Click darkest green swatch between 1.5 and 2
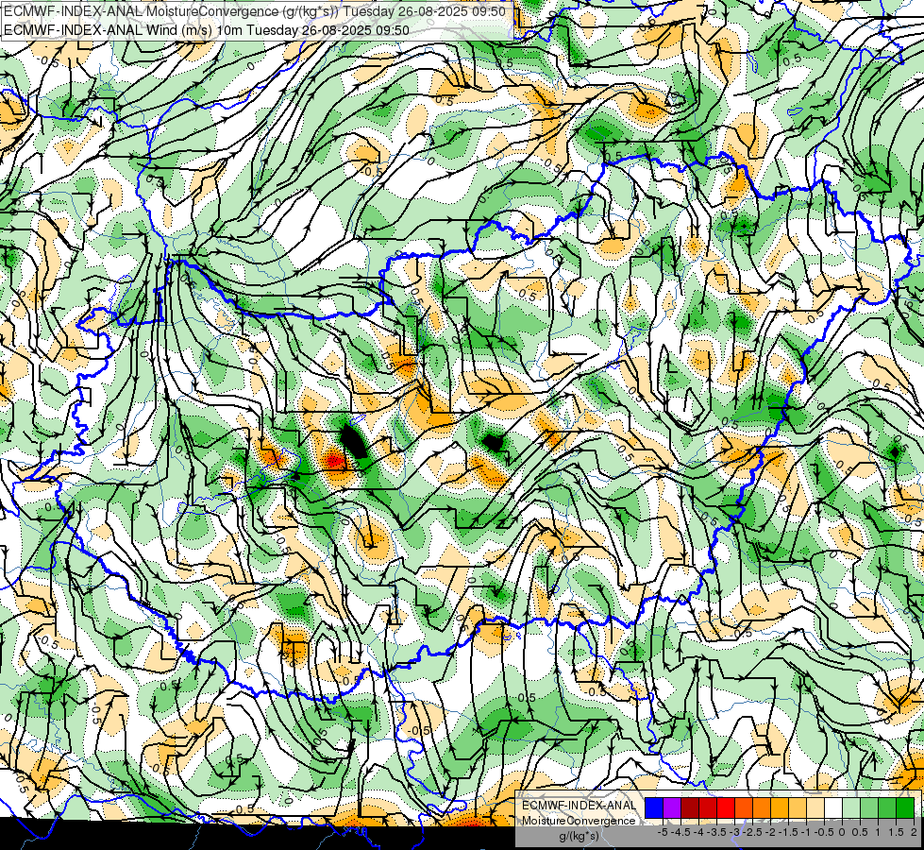The width and height of the screenshot is (924, 850). point(904,808)
